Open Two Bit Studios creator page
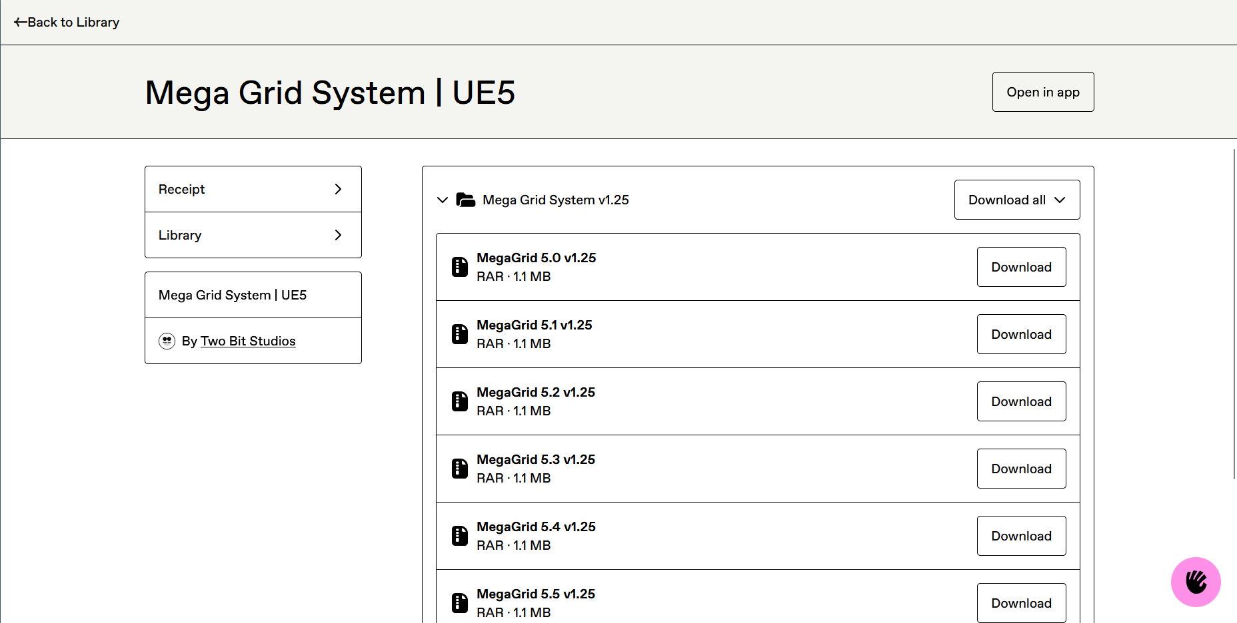 [248, 341]
